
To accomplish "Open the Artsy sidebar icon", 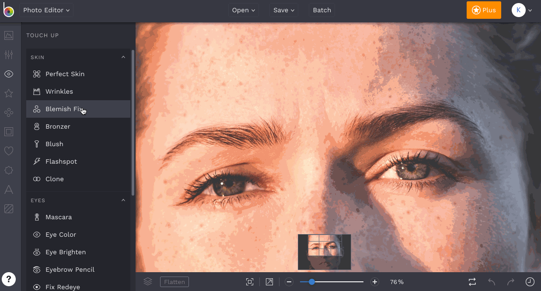I will tap(9, 112).
